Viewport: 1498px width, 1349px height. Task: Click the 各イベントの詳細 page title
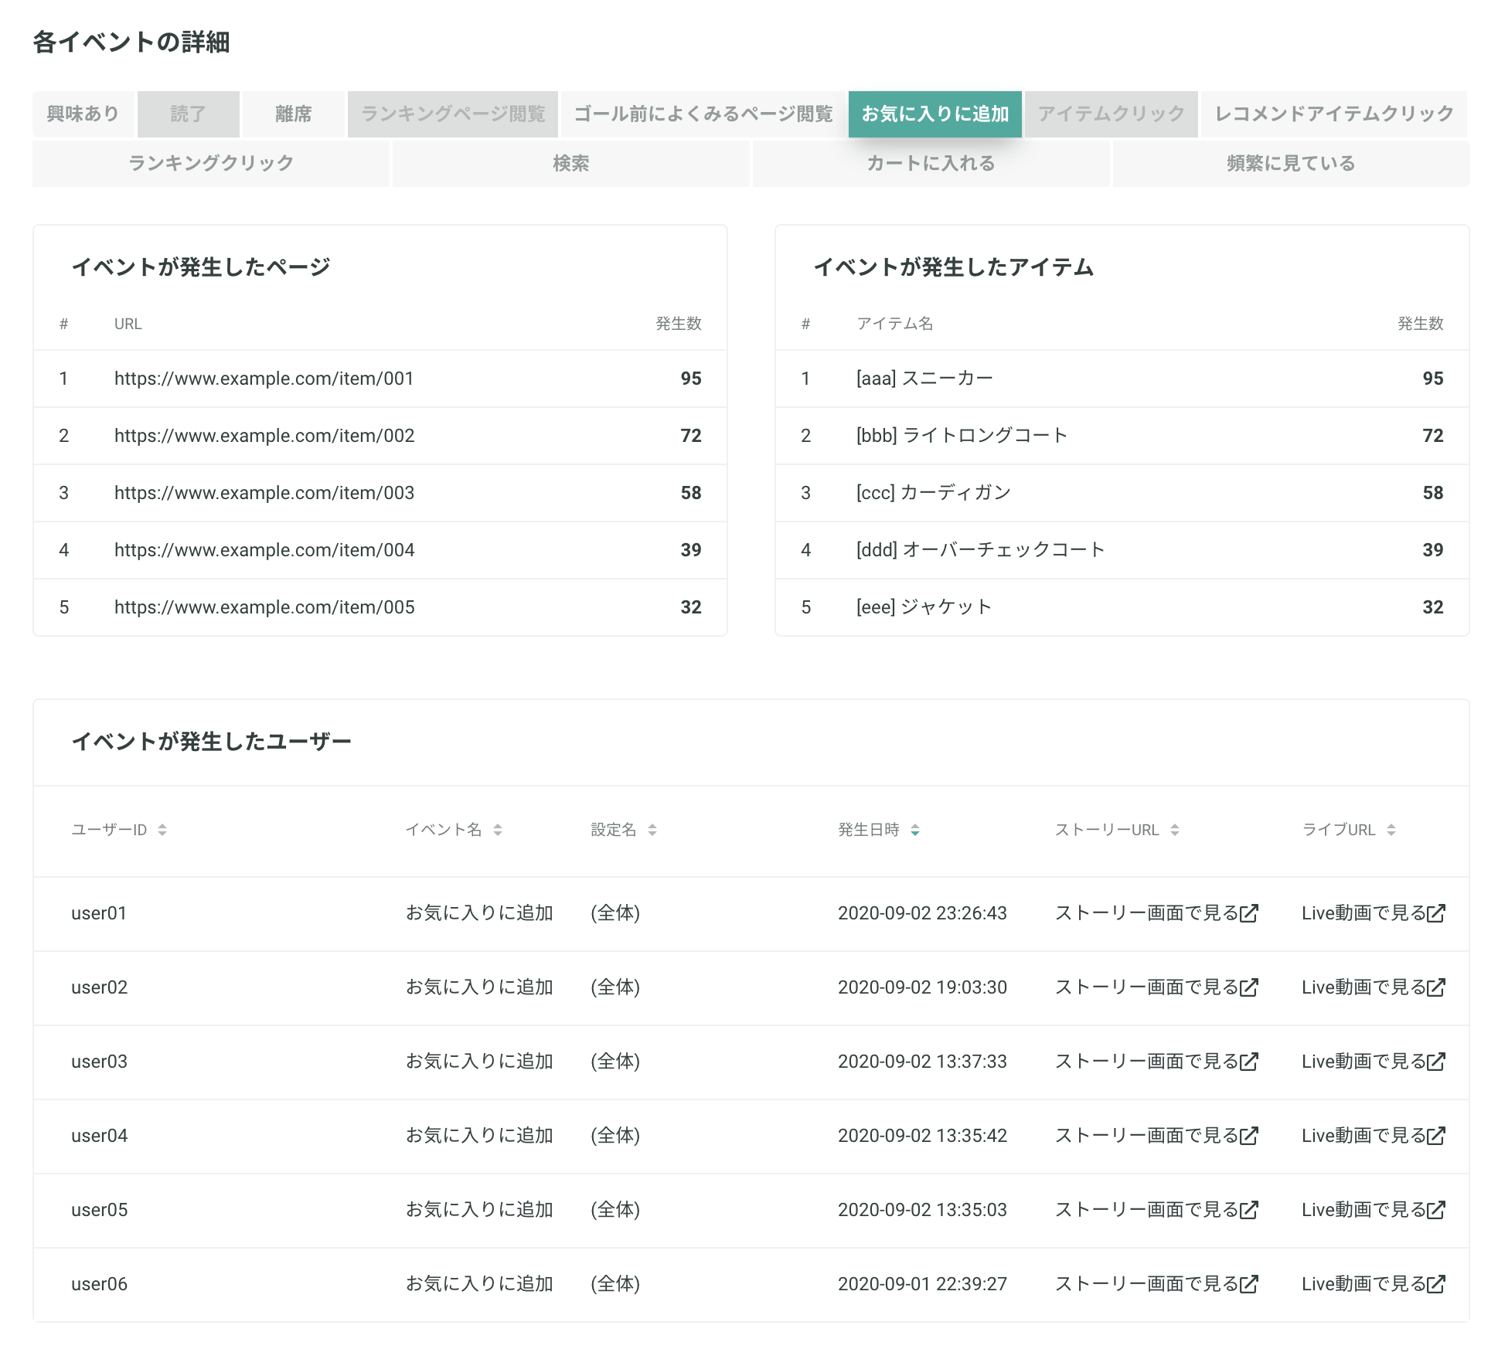pos(131,42)
